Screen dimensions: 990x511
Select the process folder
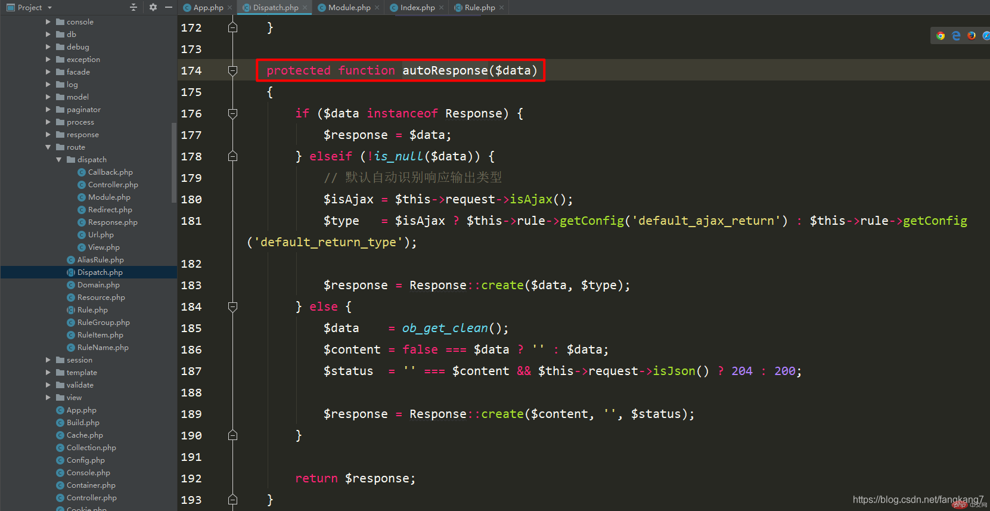(x=80, y=122)
